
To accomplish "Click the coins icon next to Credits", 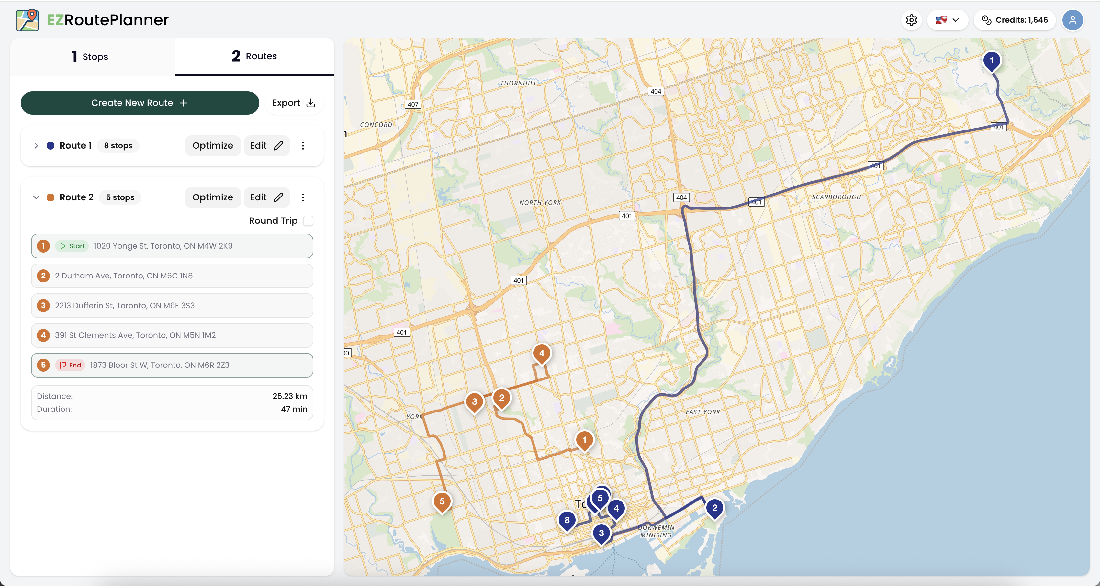I will pyautogui.click(x=986, y=20).
